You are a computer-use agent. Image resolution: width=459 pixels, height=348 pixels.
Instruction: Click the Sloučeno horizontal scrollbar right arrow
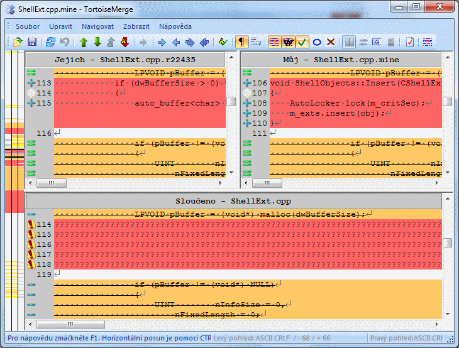tap(436, 324)
